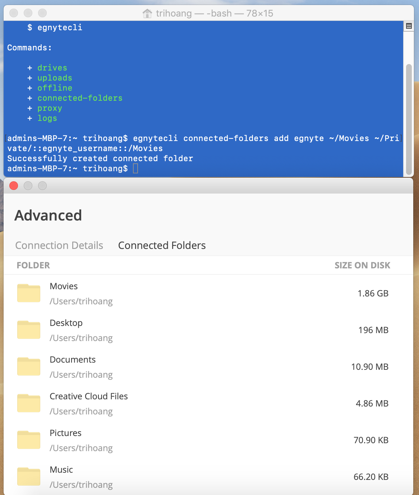Click the 70.90 KB size value
This screenshot has height=495, width=419.
371,440
